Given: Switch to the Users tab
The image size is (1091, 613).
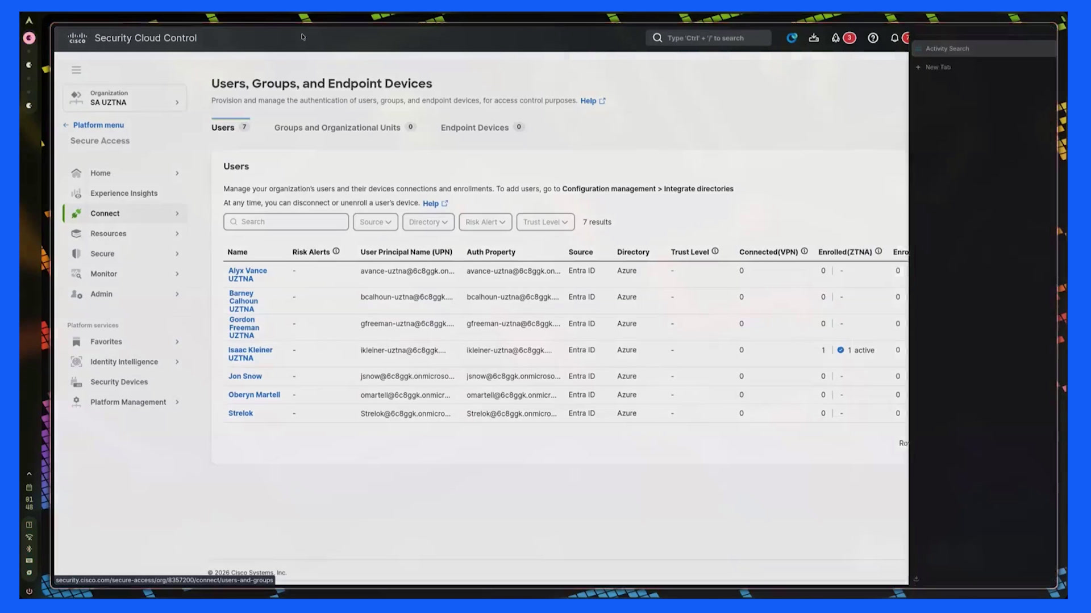Looking at the screenshot, I should (230, 127).
